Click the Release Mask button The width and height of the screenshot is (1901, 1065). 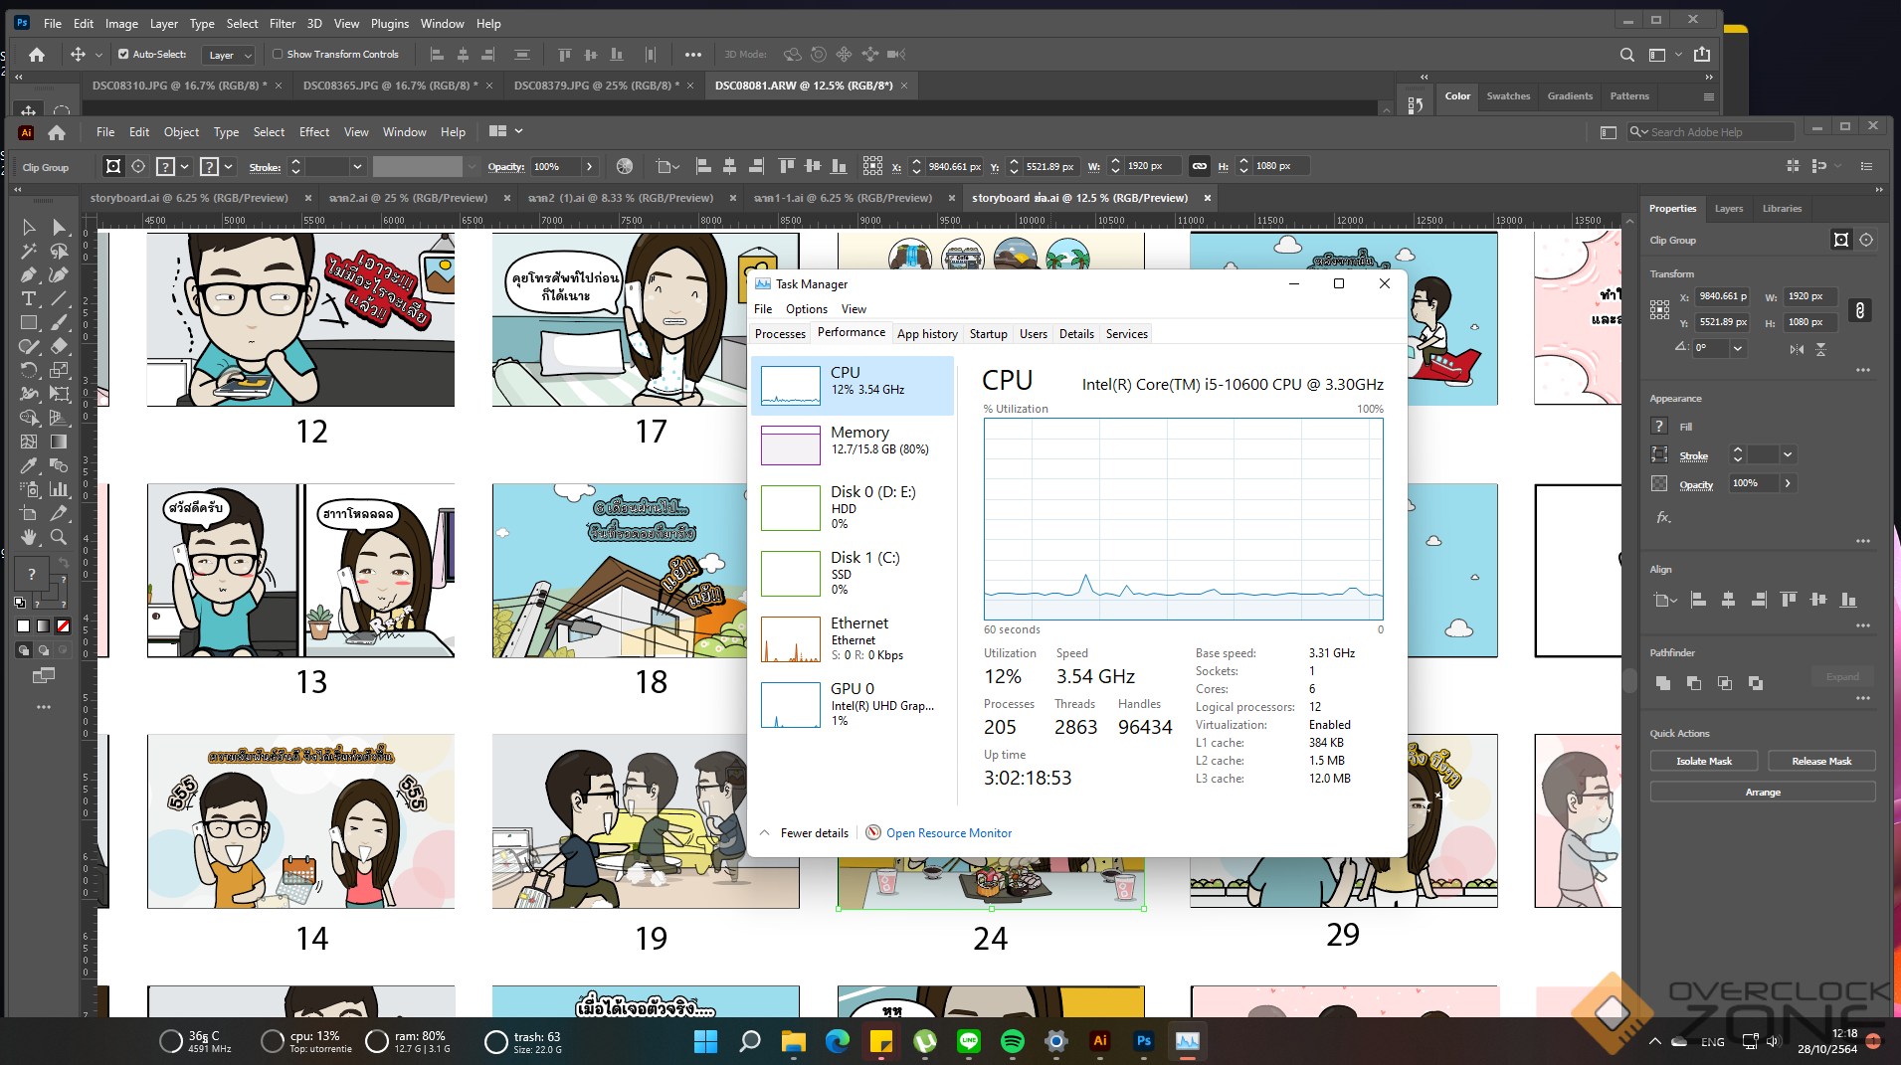click(1820, 761)
